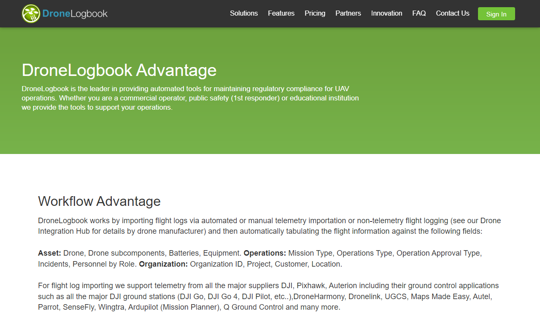Click the green Sign In button

(x=497, y=14)
